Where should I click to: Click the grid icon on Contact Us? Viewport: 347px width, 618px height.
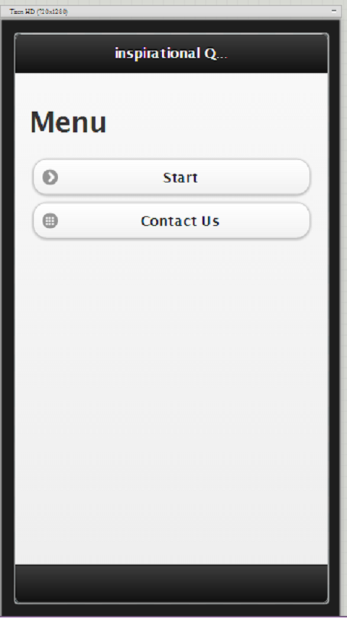click(x=50, y=221)
